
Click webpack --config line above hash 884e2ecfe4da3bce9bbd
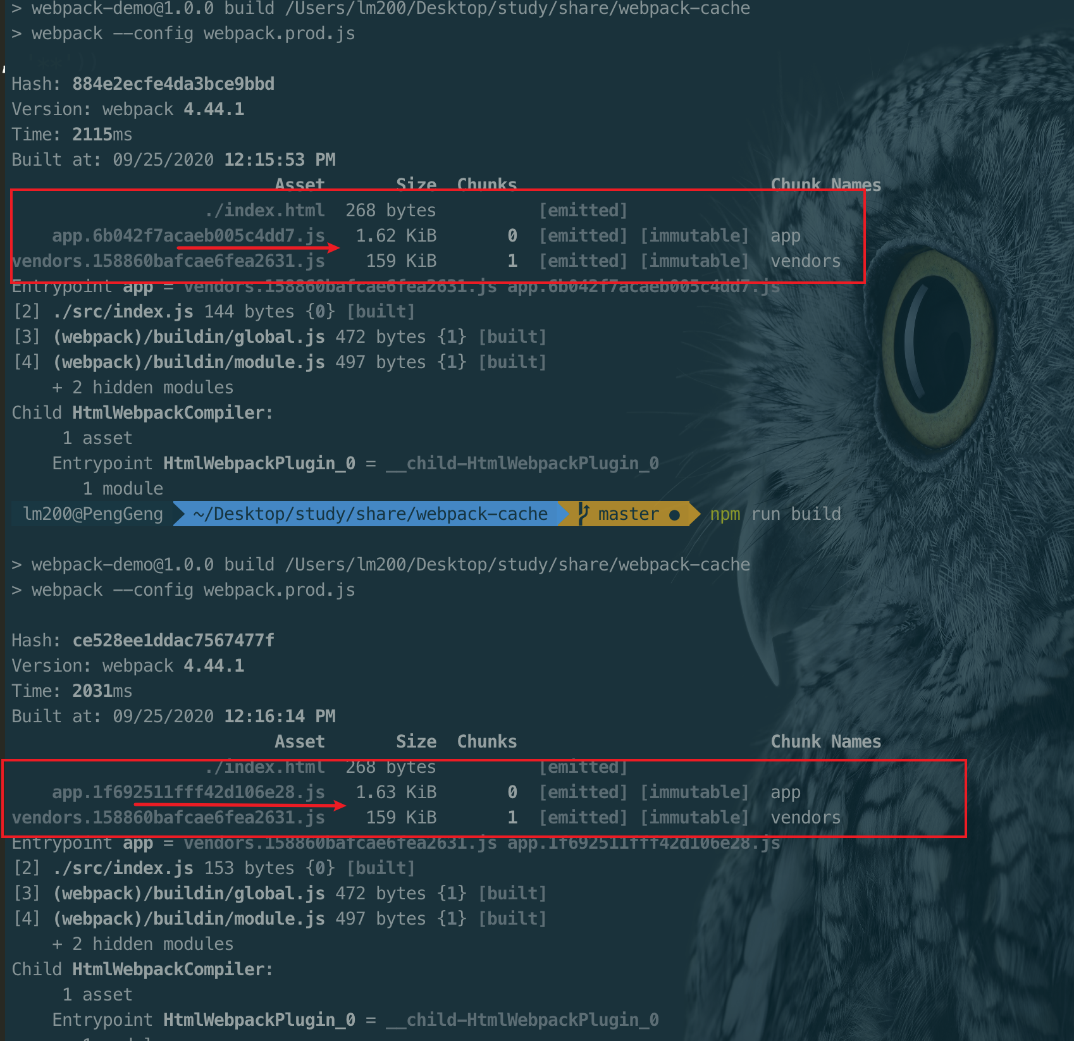pyautogui.click(x=183, y=34)
